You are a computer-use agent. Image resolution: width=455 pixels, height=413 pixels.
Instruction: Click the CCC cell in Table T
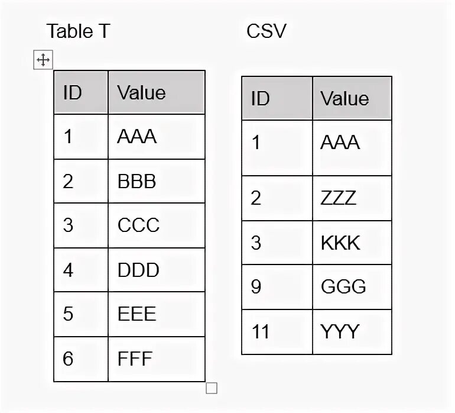click(156, 225)
